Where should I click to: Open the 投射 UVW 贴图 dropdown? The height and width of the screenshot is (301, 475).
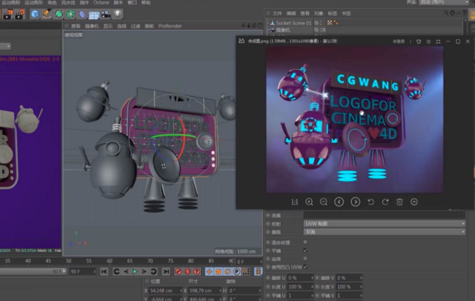pos(385,224)
